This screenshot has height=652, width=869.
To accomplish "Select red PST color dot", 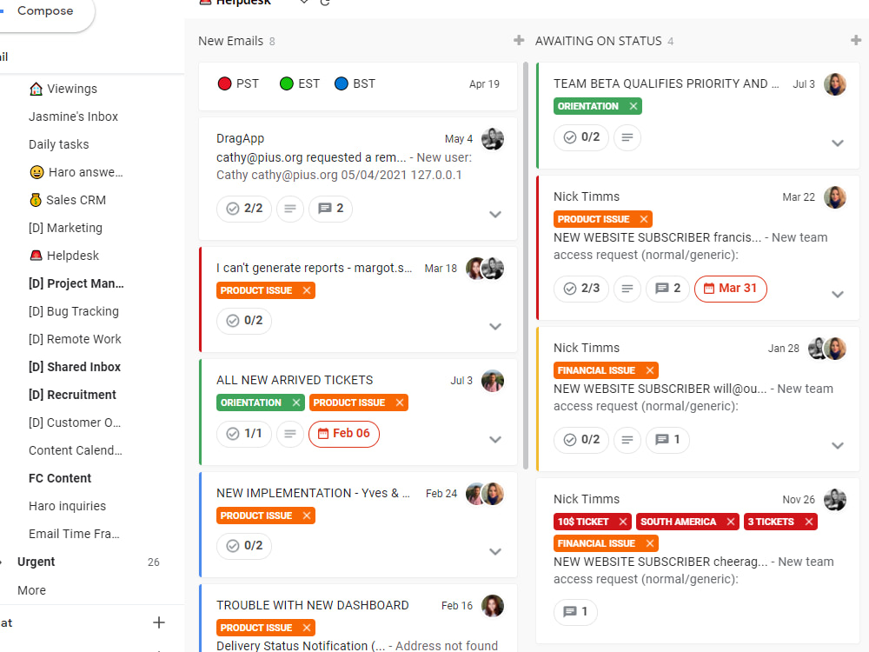I will 224,83.
